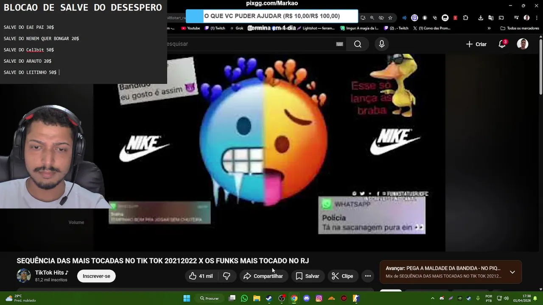Open the on-screen keyboard icon in search box

click(339, 44)
